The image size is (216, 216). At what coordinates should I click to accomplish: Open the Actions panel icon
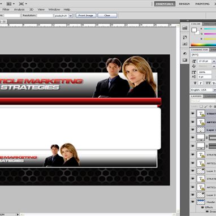[x=185, y=44]
